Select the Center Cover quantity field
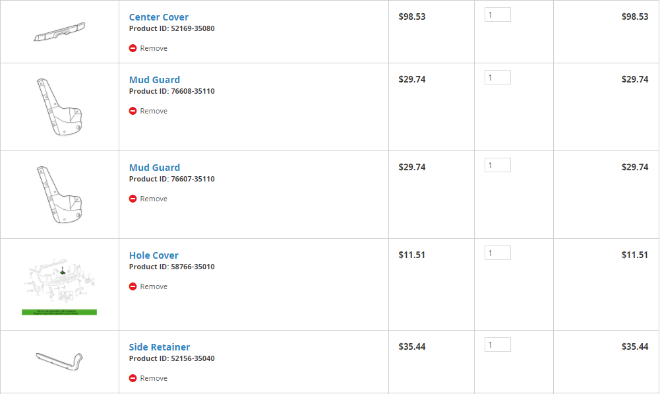Image resolution: width=660 pixels, height=394 pixels. 498,15
